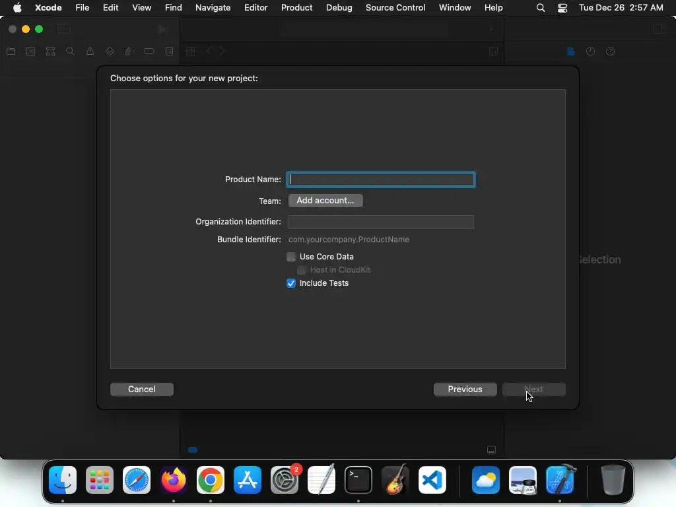Image resolution: width=676 pixels, height=507 pixels.
Task: Open the Trash from the Dock
Action: pyautogui.click(x=613, y=480)
